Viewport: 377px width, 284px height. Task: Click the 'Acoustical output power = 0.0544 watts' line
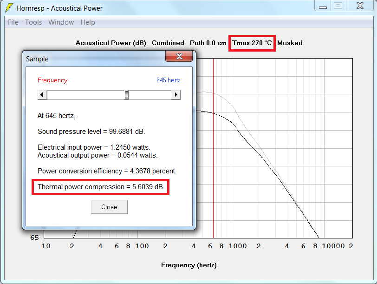pyautogui.click(x=97, y=155)
